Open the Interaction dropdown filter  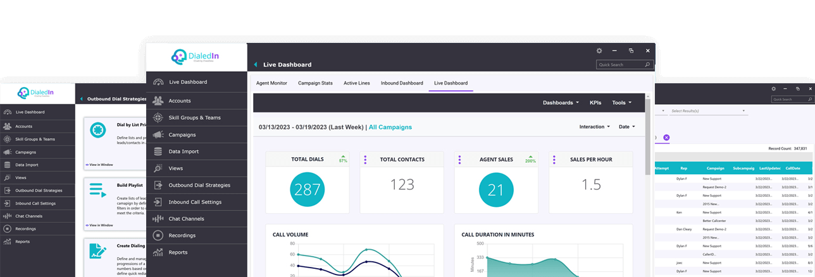click(x=595, y=127)
